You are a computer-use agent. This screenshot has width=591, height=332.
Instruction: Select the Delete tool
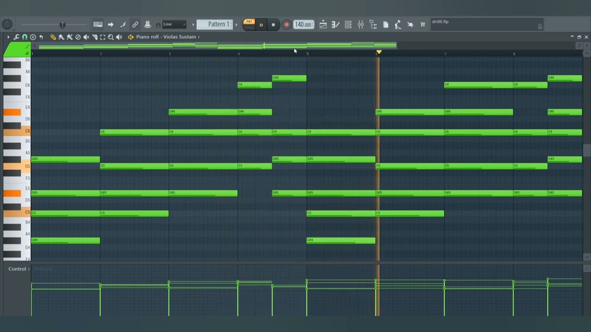78,37
